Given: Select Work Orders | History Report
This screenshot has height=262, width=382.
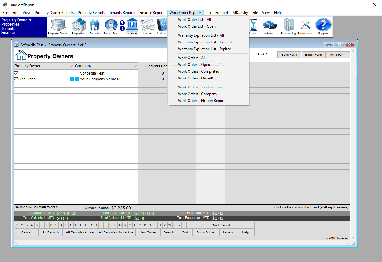Looking at the screenshot, I should tap(201, 101).
